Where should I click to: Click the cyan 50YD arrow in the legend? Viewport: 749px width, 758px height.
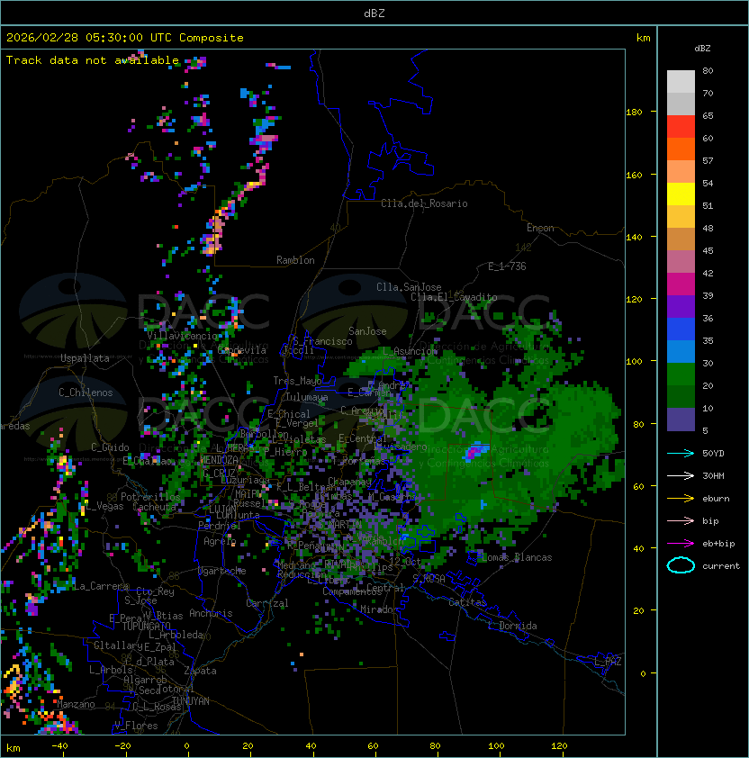coord(681,454)
